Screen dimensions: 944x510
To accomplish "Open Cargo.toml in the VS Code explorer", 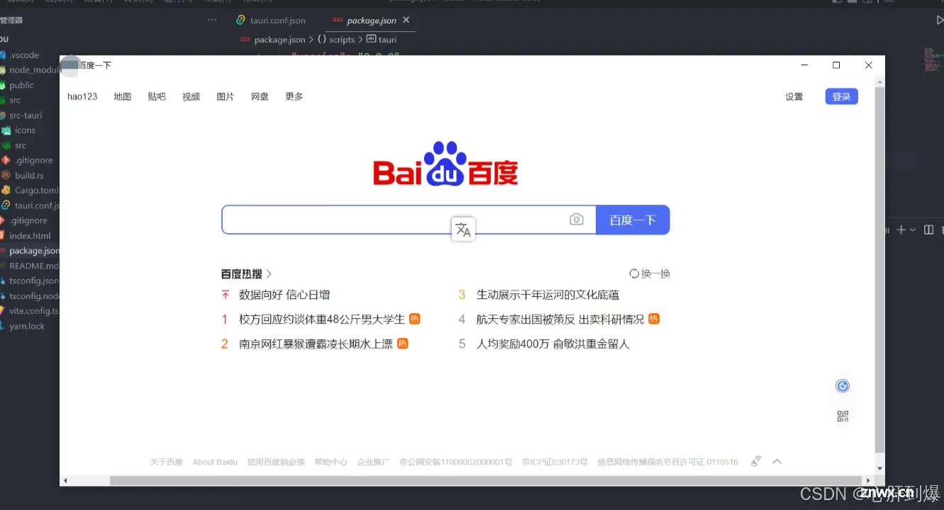I will tap(36, 190).
